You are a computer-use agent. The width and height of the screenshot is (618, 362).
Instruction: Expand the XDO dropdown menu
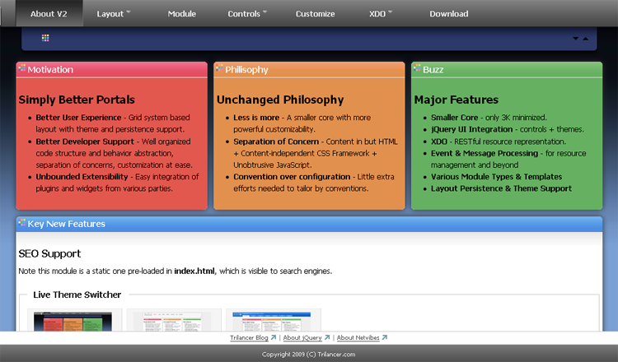click(380, 14)
